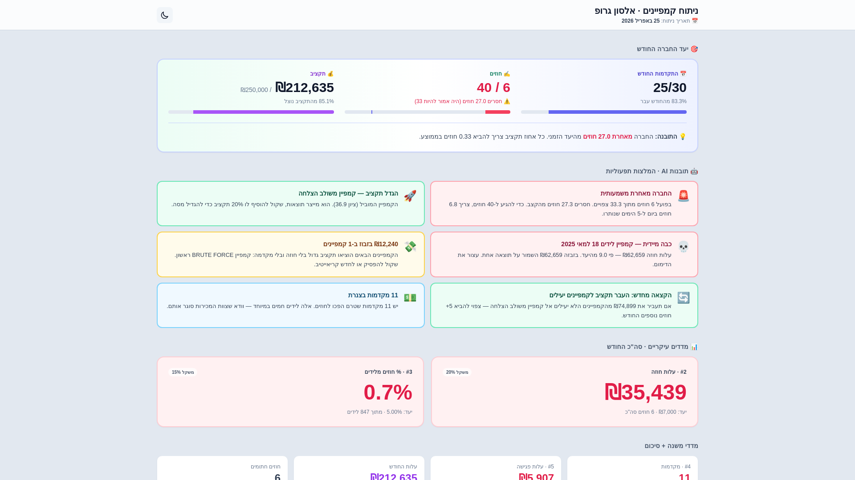
Task: Click the יעד: ₪7,000 · 6 חוזים סה"כ caption
Action: click(655, 412)
